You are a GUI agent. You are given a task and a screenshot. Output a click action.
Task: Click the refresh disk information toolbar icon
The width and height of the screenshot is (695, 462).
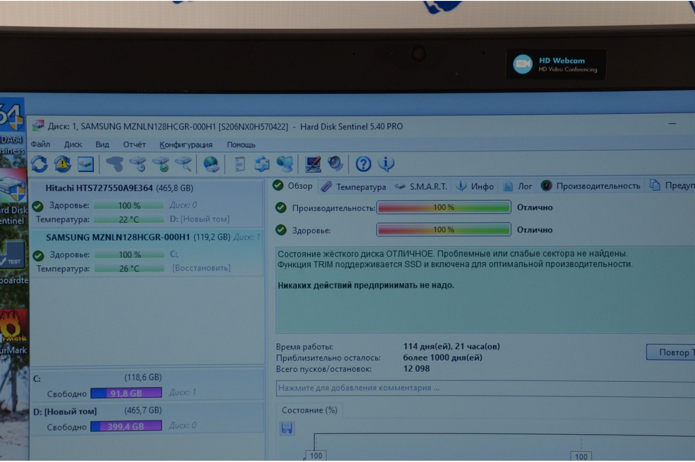[x=39, y=164]
